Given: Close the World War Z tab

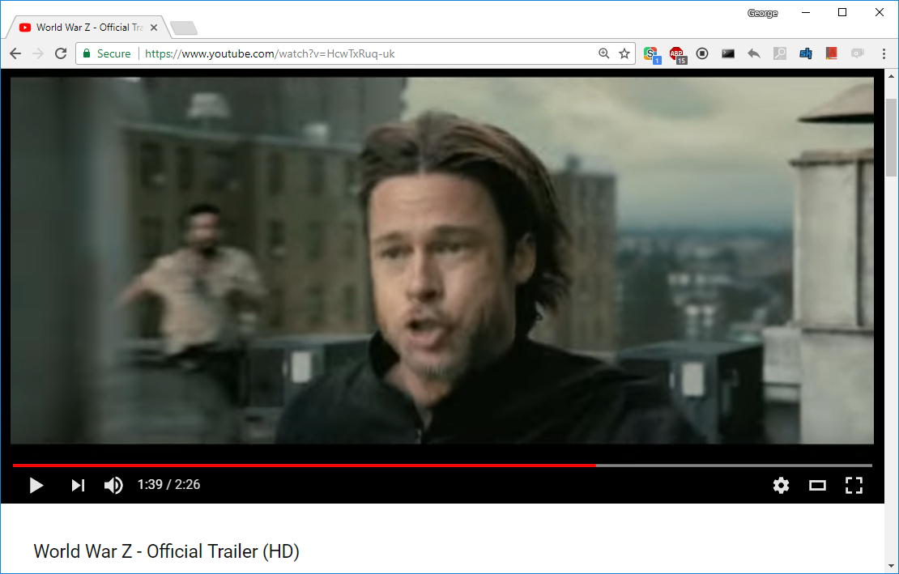Looking at the screenshot, I should pyautogui.click(x=154, y=28).
